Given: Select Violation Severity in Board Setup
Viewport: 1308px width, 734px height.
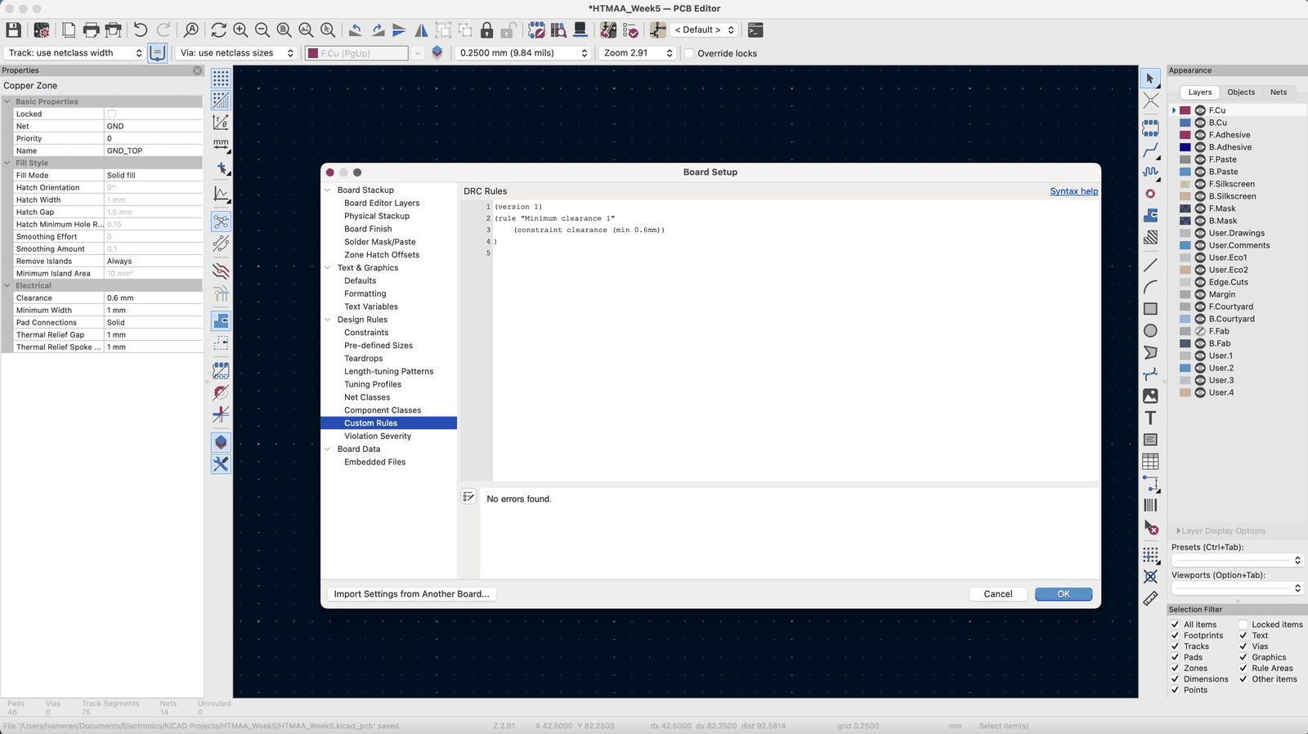Looking at the screenshot, I should 378,436.
